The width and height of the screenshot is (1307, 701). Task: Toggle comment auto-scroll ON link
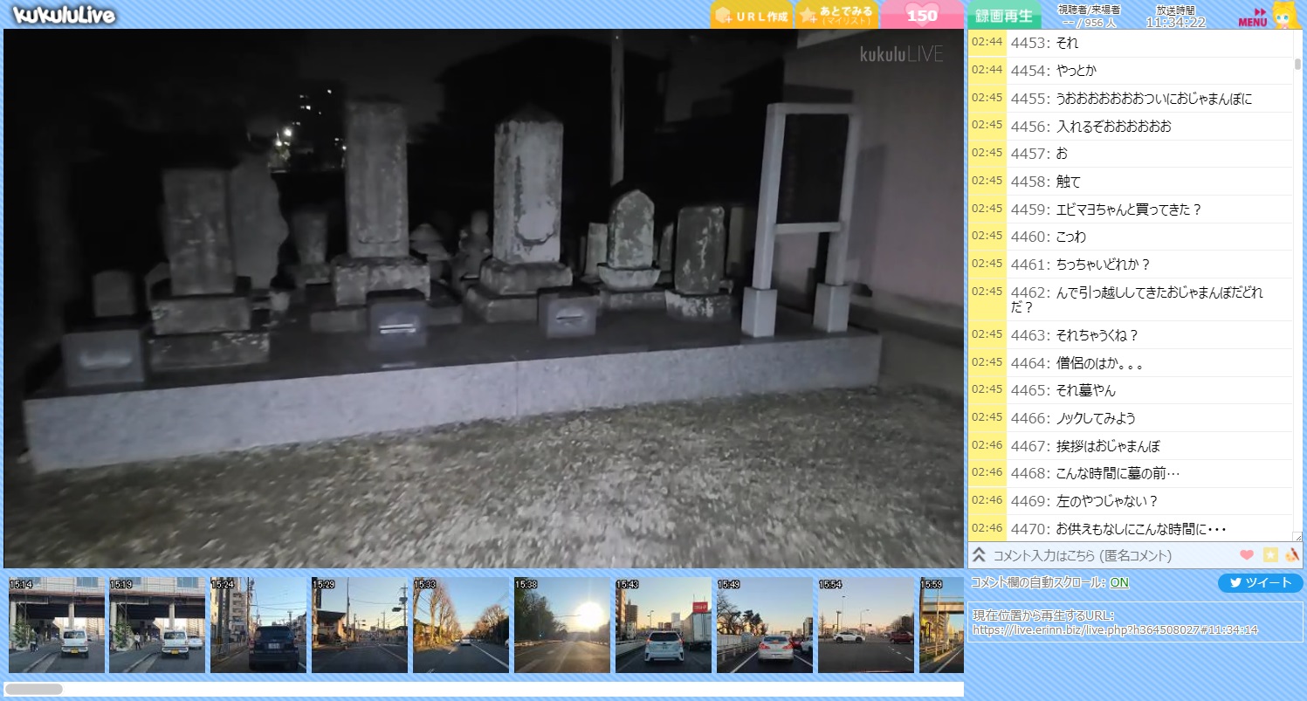point(1118,582)
